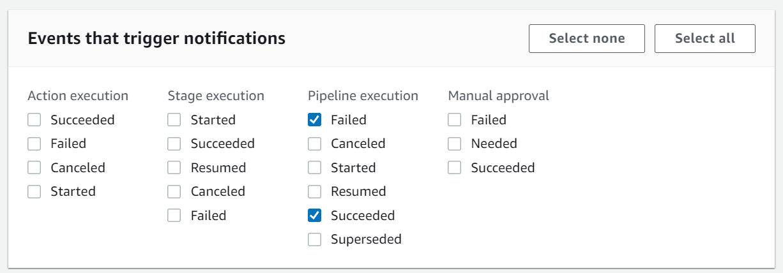Screen dimensions: 783x273
Task: Uncheck Pipeline execution Failed checkbox
Action: [314, 120]
